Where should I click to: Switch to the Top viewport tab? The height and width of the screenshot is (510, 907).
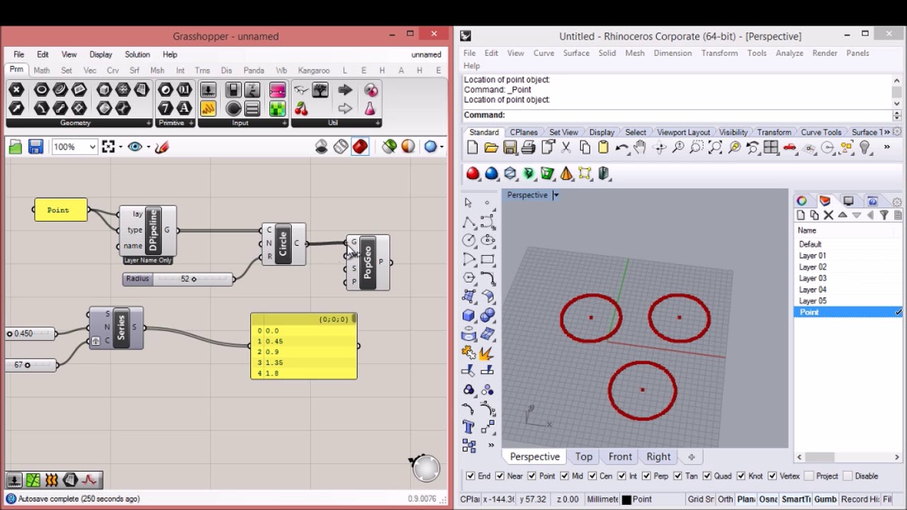(584, 457)
